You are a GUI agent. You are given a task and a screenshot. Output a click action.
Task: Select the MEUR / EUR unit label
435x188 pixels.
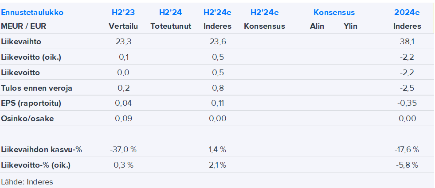click(x=24, y=26)
